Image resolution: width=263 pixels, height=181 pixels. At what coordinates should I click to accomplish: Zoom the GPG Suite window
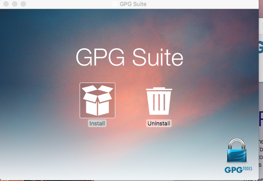(23, 4)
